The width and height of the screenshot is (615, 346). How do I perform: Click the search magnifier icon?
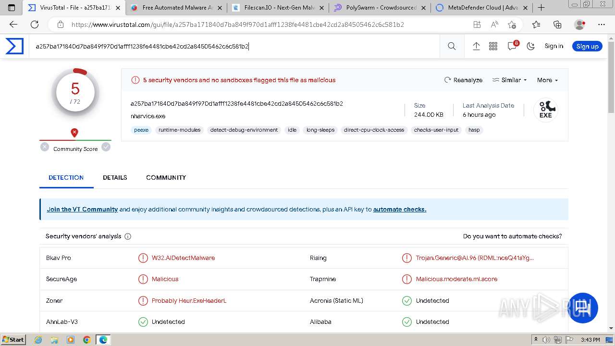(x=452, y=46)
